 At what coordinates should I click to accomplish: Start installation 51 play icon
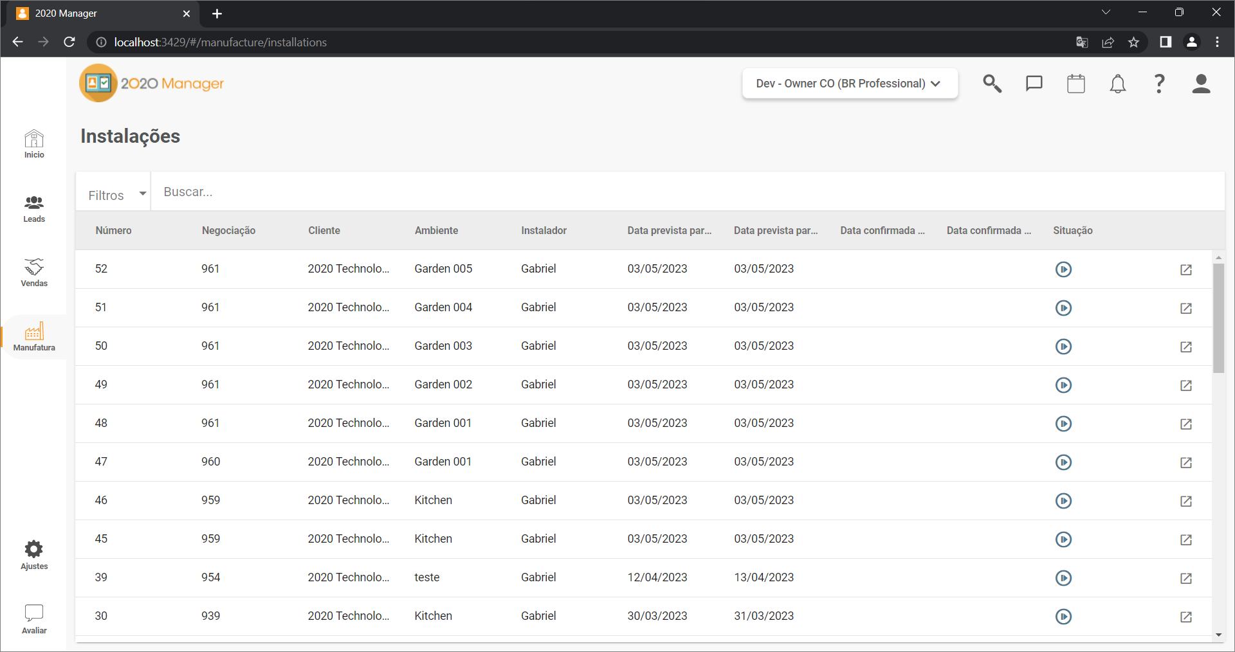tap(1063, 308)
